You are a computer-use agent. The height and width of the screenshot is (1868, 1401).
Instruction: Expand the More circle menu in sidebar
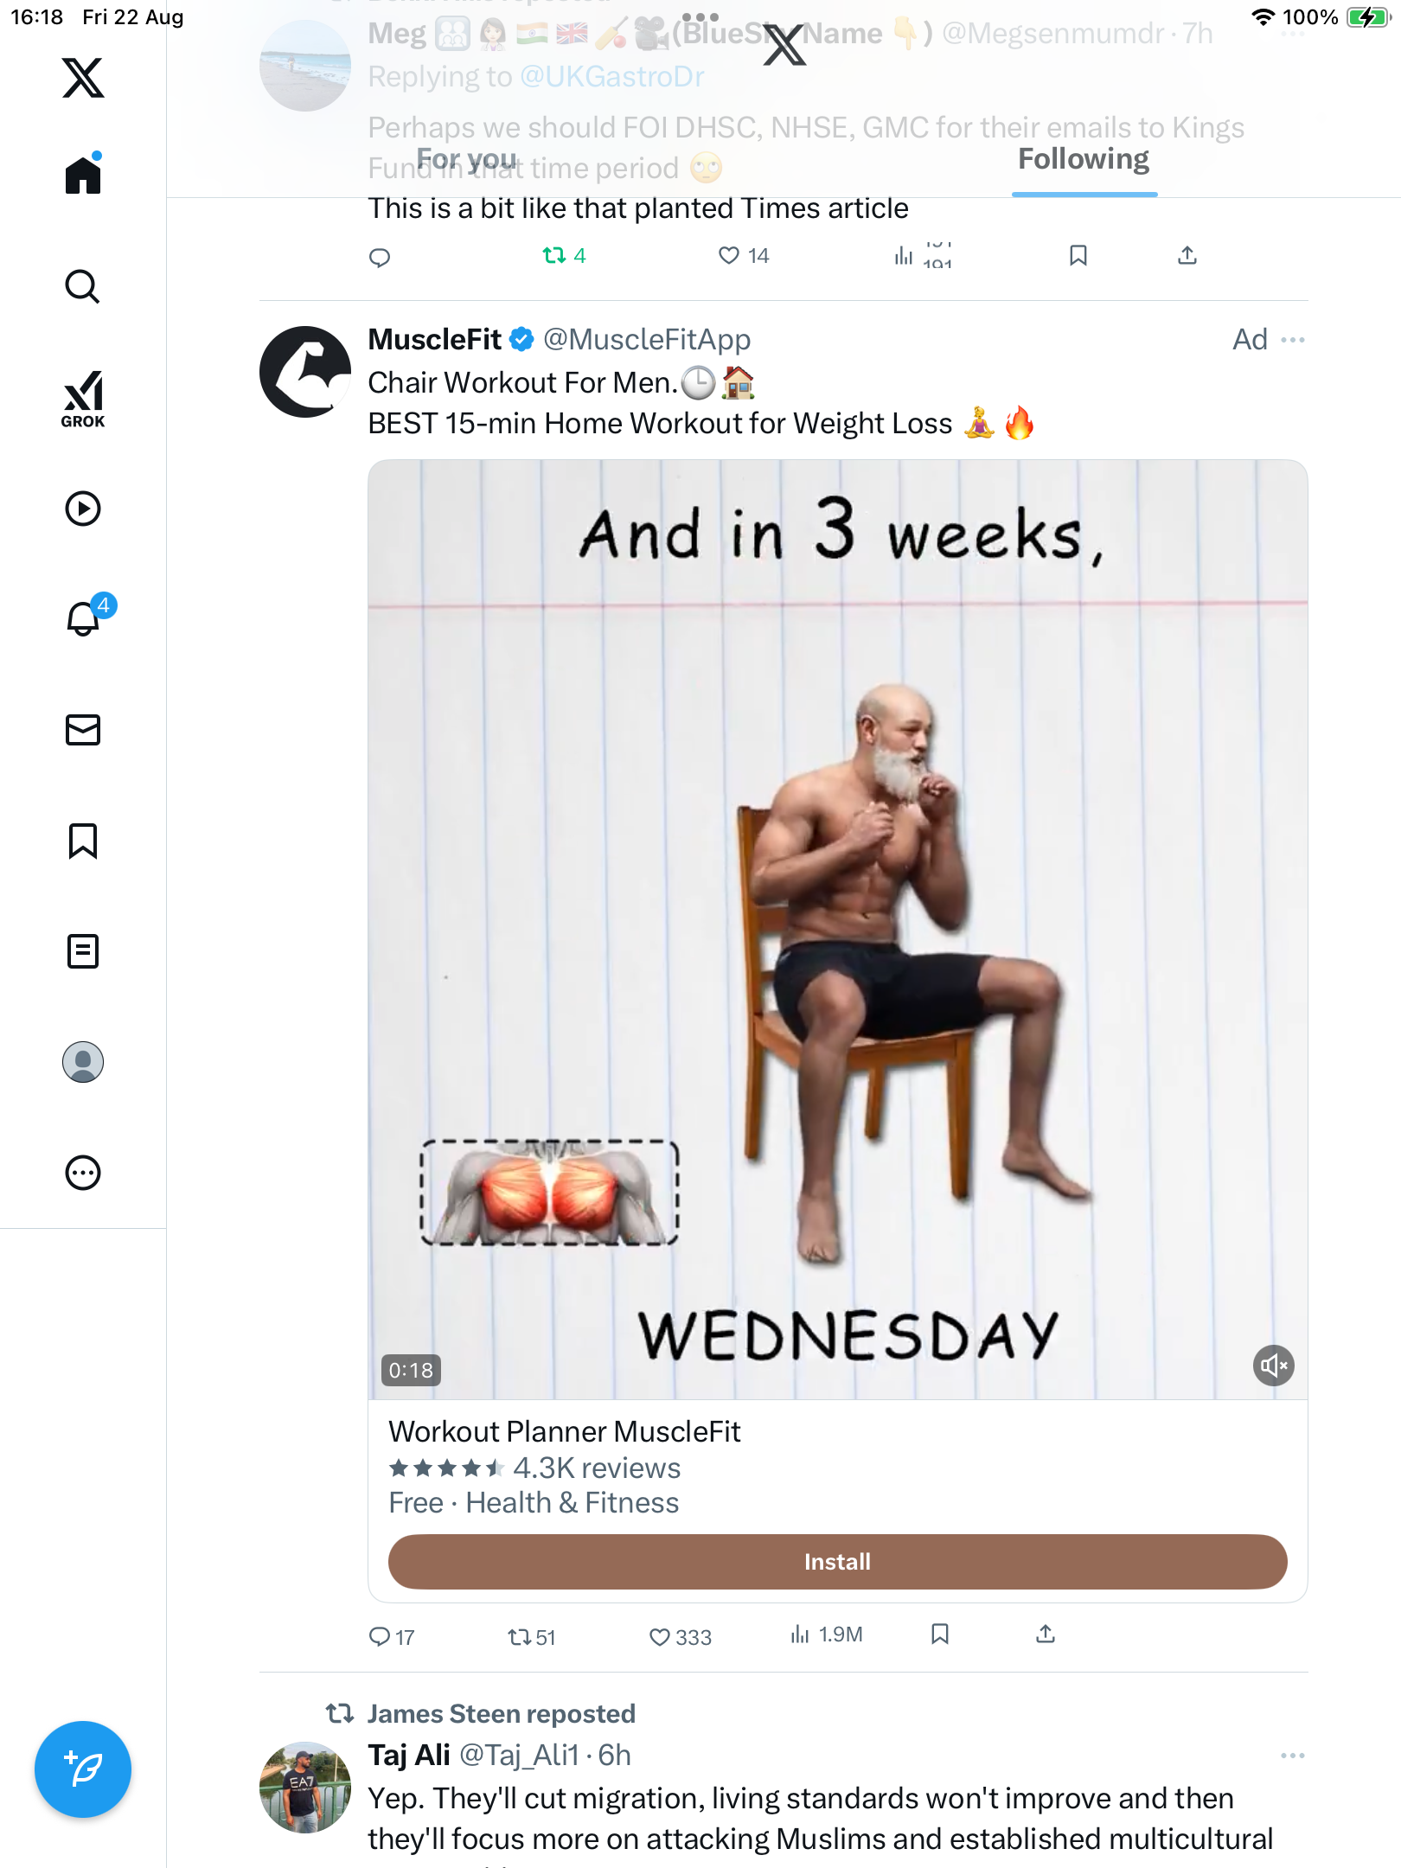83,1174
